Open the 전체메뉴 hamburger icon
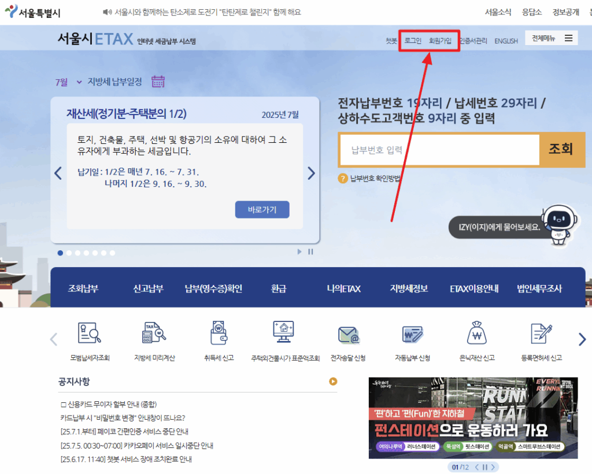The image size is (592, 474). coord(569,38)
